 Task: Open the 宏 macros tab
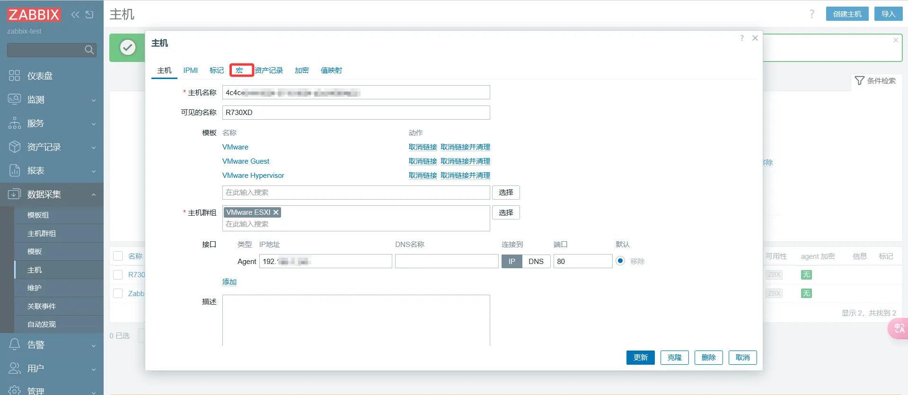click(239, 70)
